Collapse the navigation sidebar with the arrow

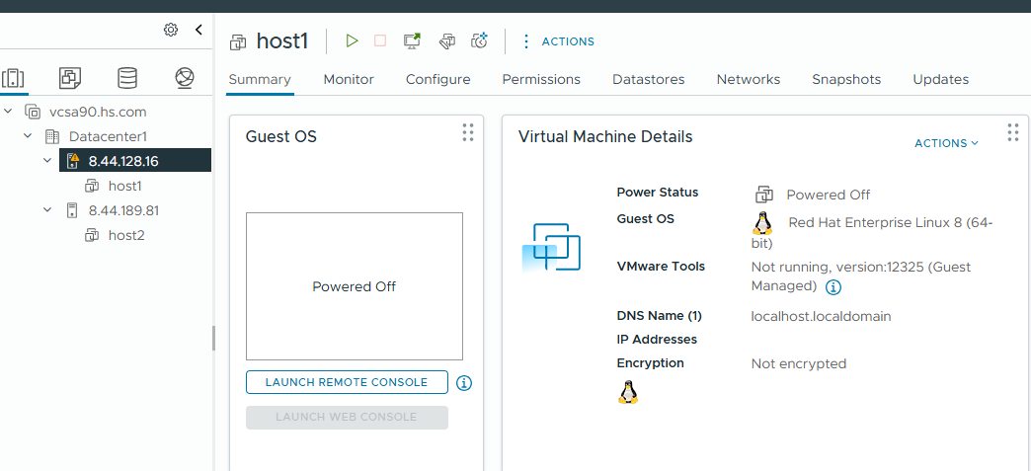tap(198, 30)
